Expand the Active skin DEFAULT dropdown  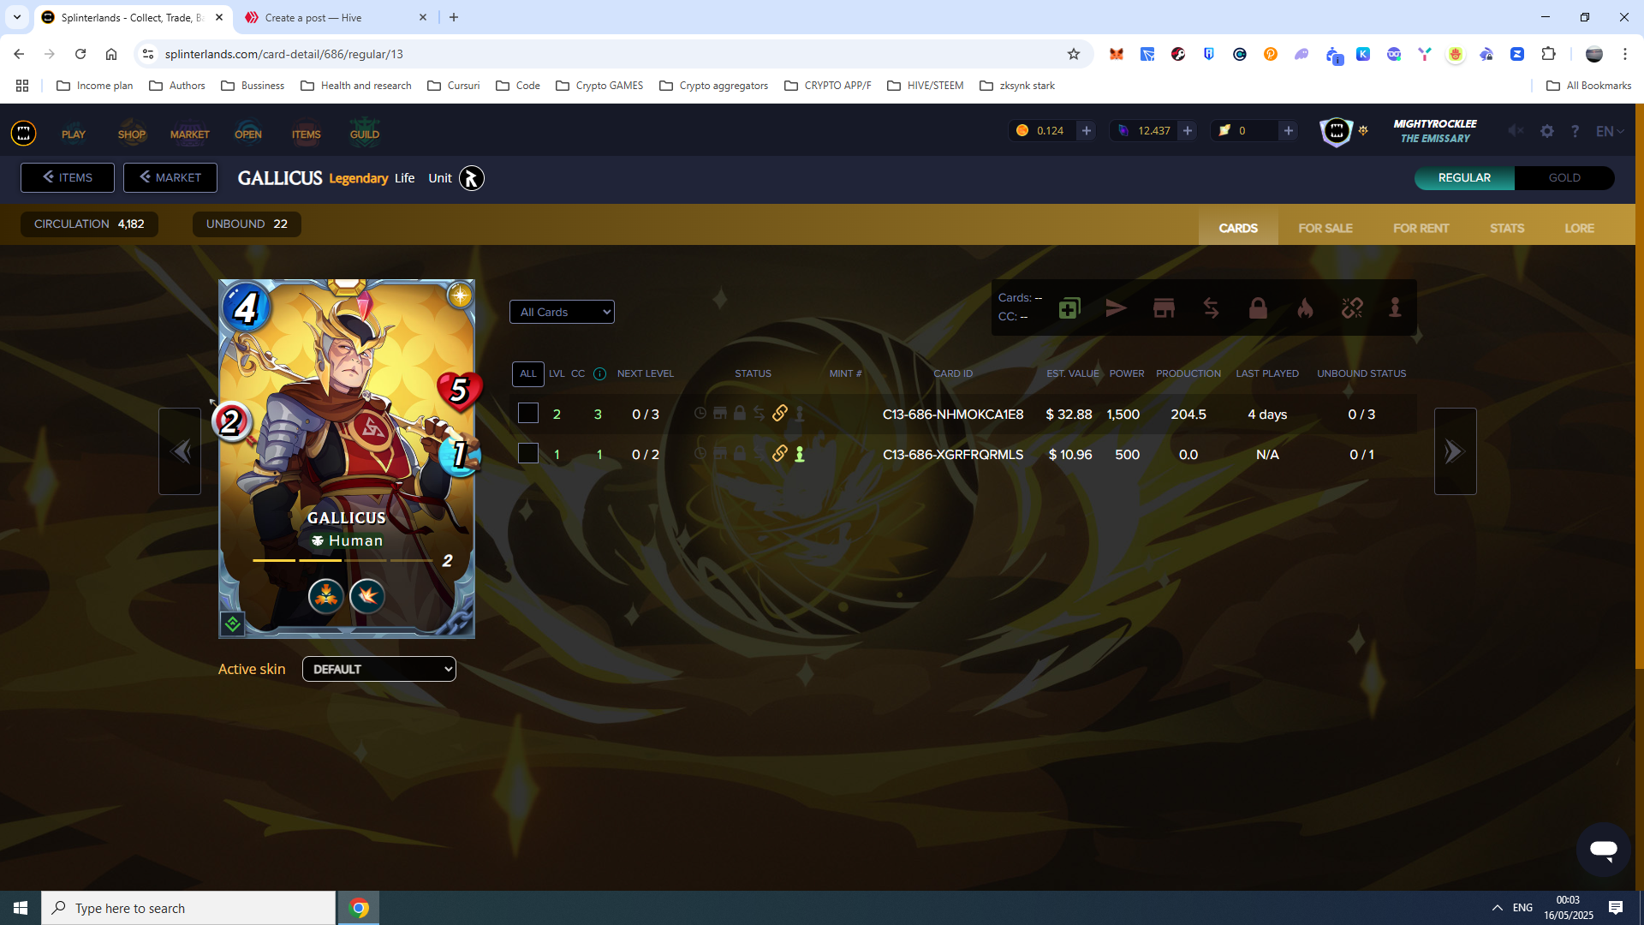tap(379, 669)
